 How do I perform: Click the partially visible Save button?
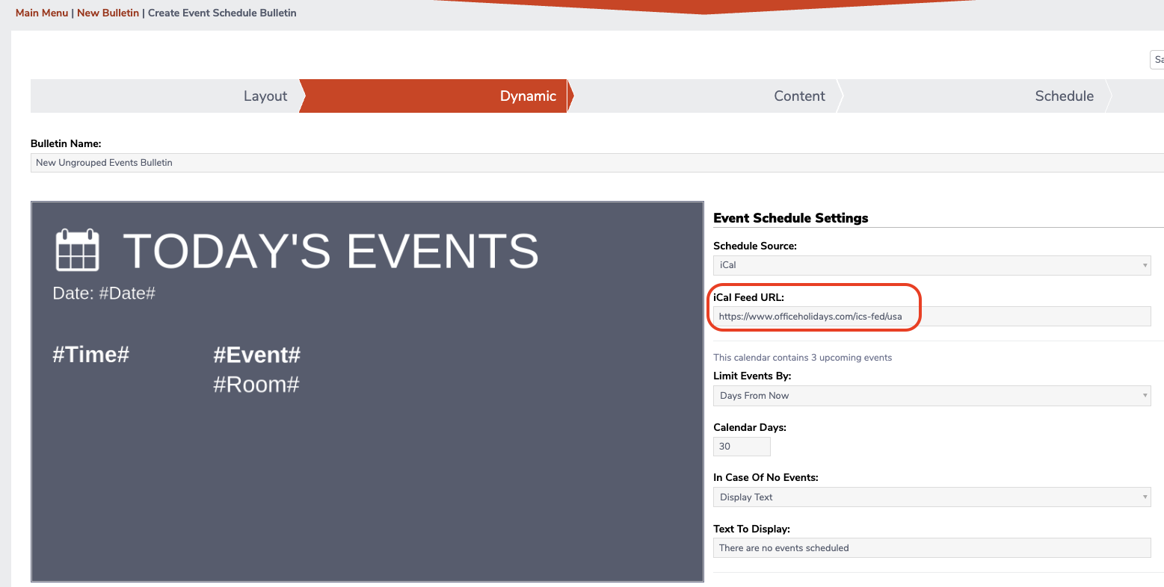click(1157, 60)
